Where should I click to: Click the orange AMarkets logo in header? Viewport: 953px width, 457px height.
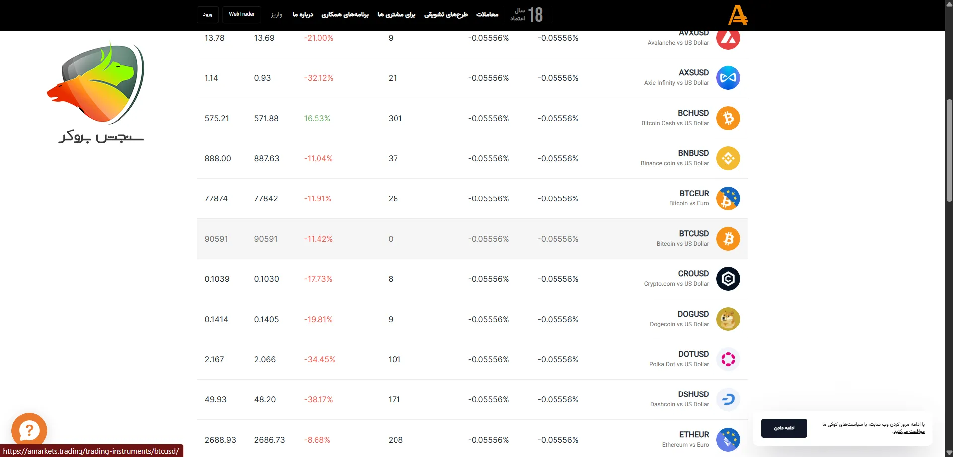(x=738, y=15)
